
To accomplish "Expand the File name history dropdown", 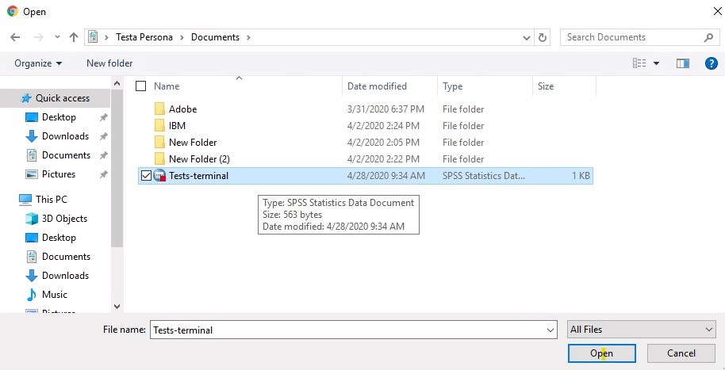I will tap(550, 330).
